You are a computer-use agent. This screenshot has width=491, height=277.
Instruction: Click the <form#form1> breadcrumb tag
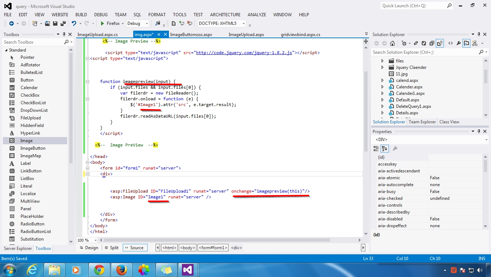click(213, 248)
